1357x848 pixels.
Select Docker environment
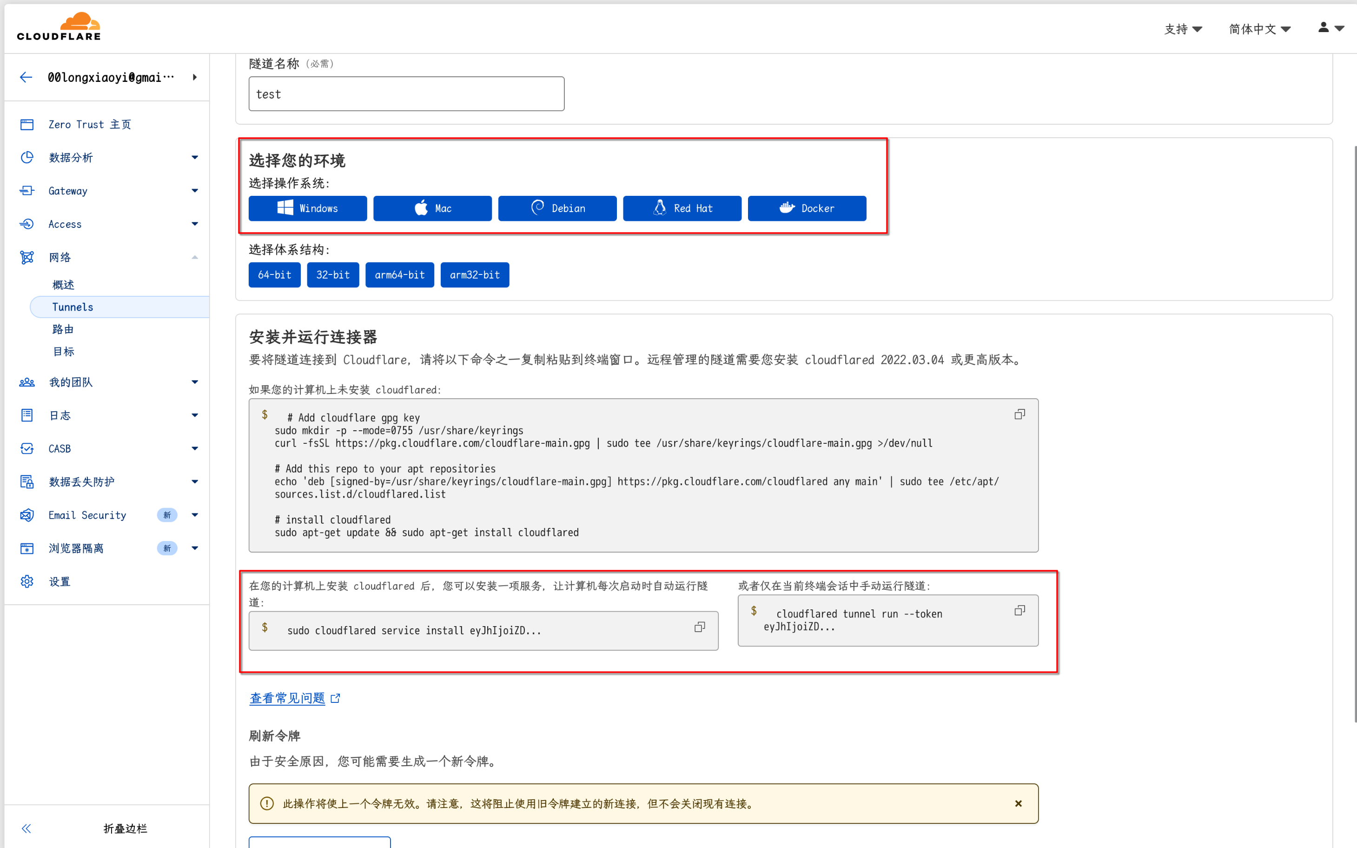point(807,209)
